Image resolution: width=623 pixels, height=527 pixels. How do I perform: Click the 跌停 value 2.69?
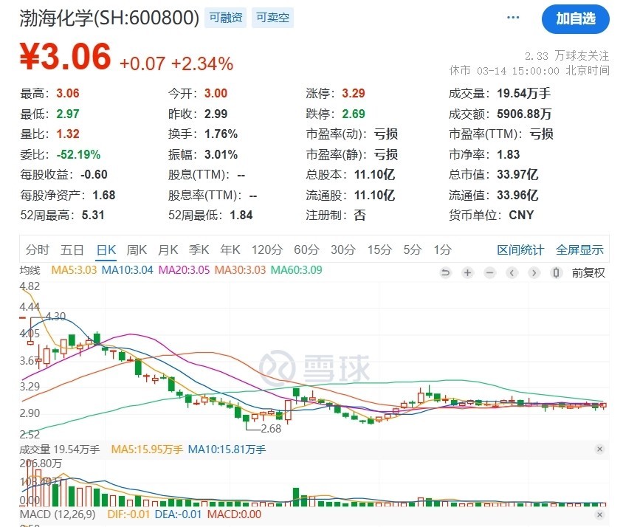click(354, 114)
